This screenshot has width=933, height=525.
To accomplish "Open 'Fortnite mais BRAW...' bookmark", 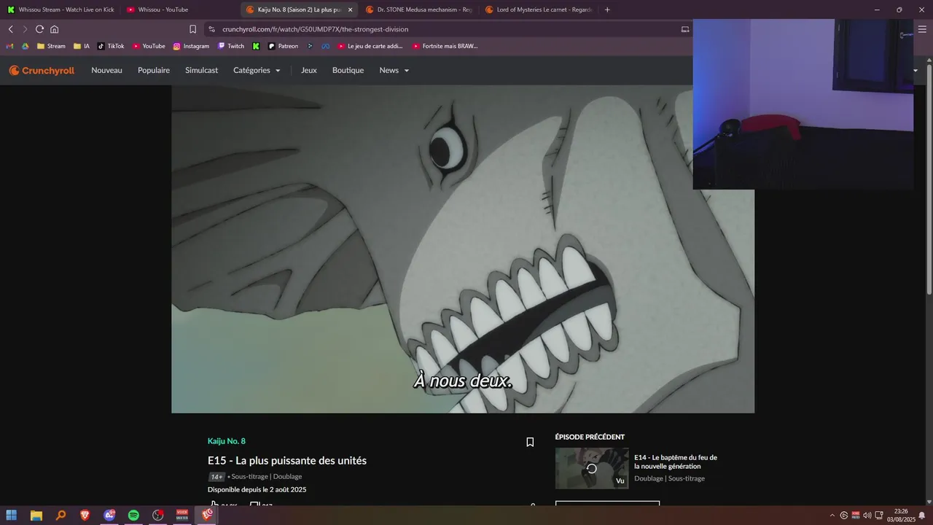I will pyautogui.click(x=445, y=46).
